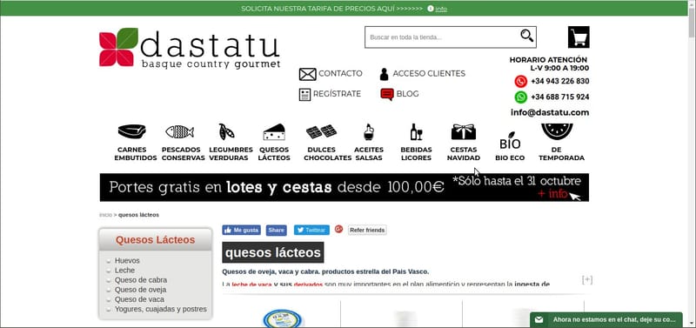This screenshot has height=328, width=696.
Task: Click the Google Plus share icon
Action: (338, 229)
